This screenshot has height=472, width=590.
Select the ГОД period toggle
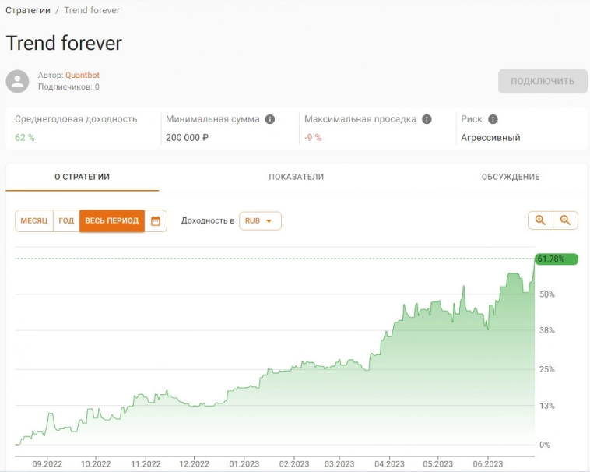click(x=66, y=221)
